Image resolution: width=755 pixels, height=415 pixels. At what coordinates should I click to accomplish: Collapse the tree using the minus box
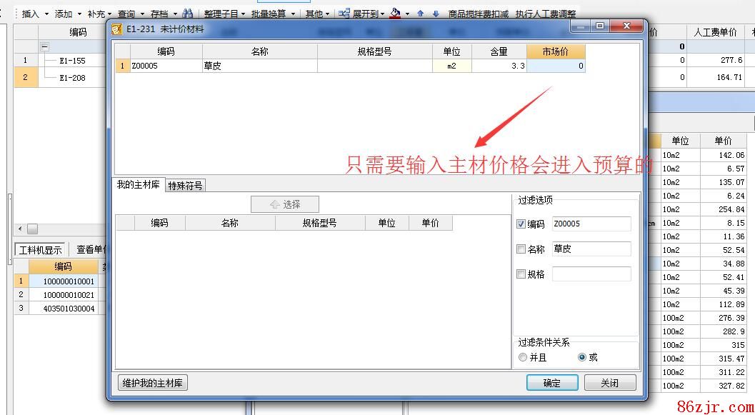click(x=44, y=46)
